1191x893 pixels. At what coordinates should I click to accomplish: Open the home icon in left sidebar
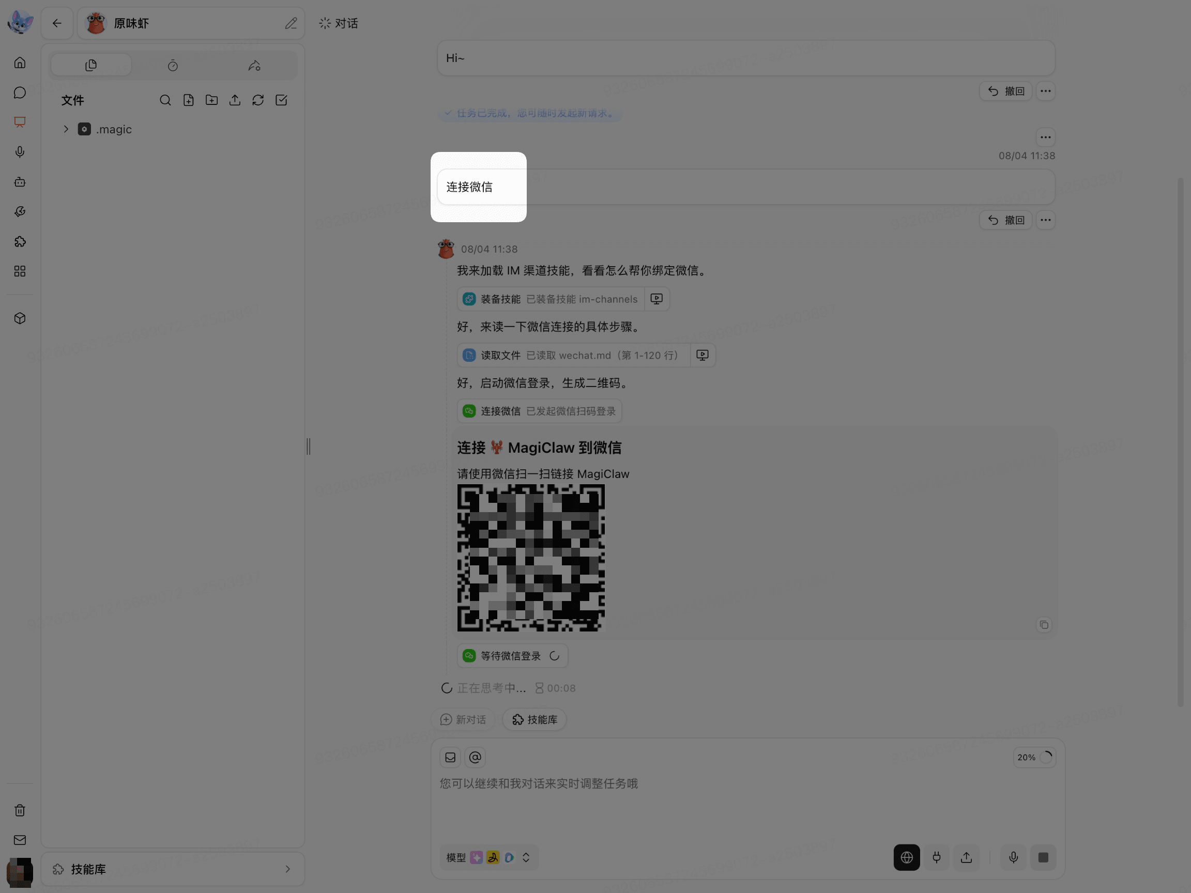(20, 63)
